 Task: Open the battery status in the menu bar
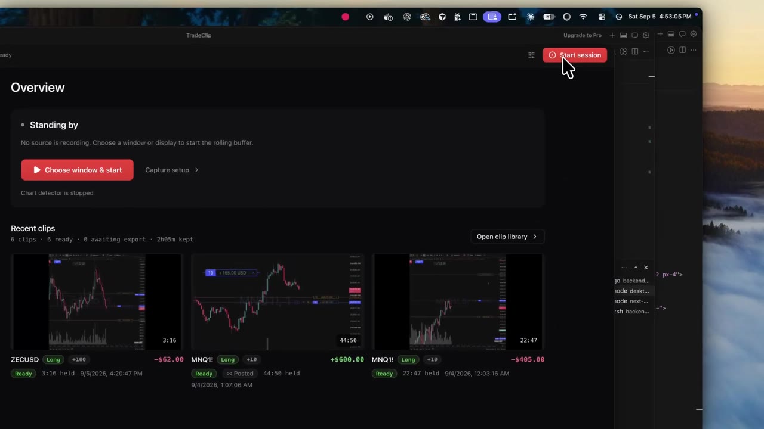[549, 17]
